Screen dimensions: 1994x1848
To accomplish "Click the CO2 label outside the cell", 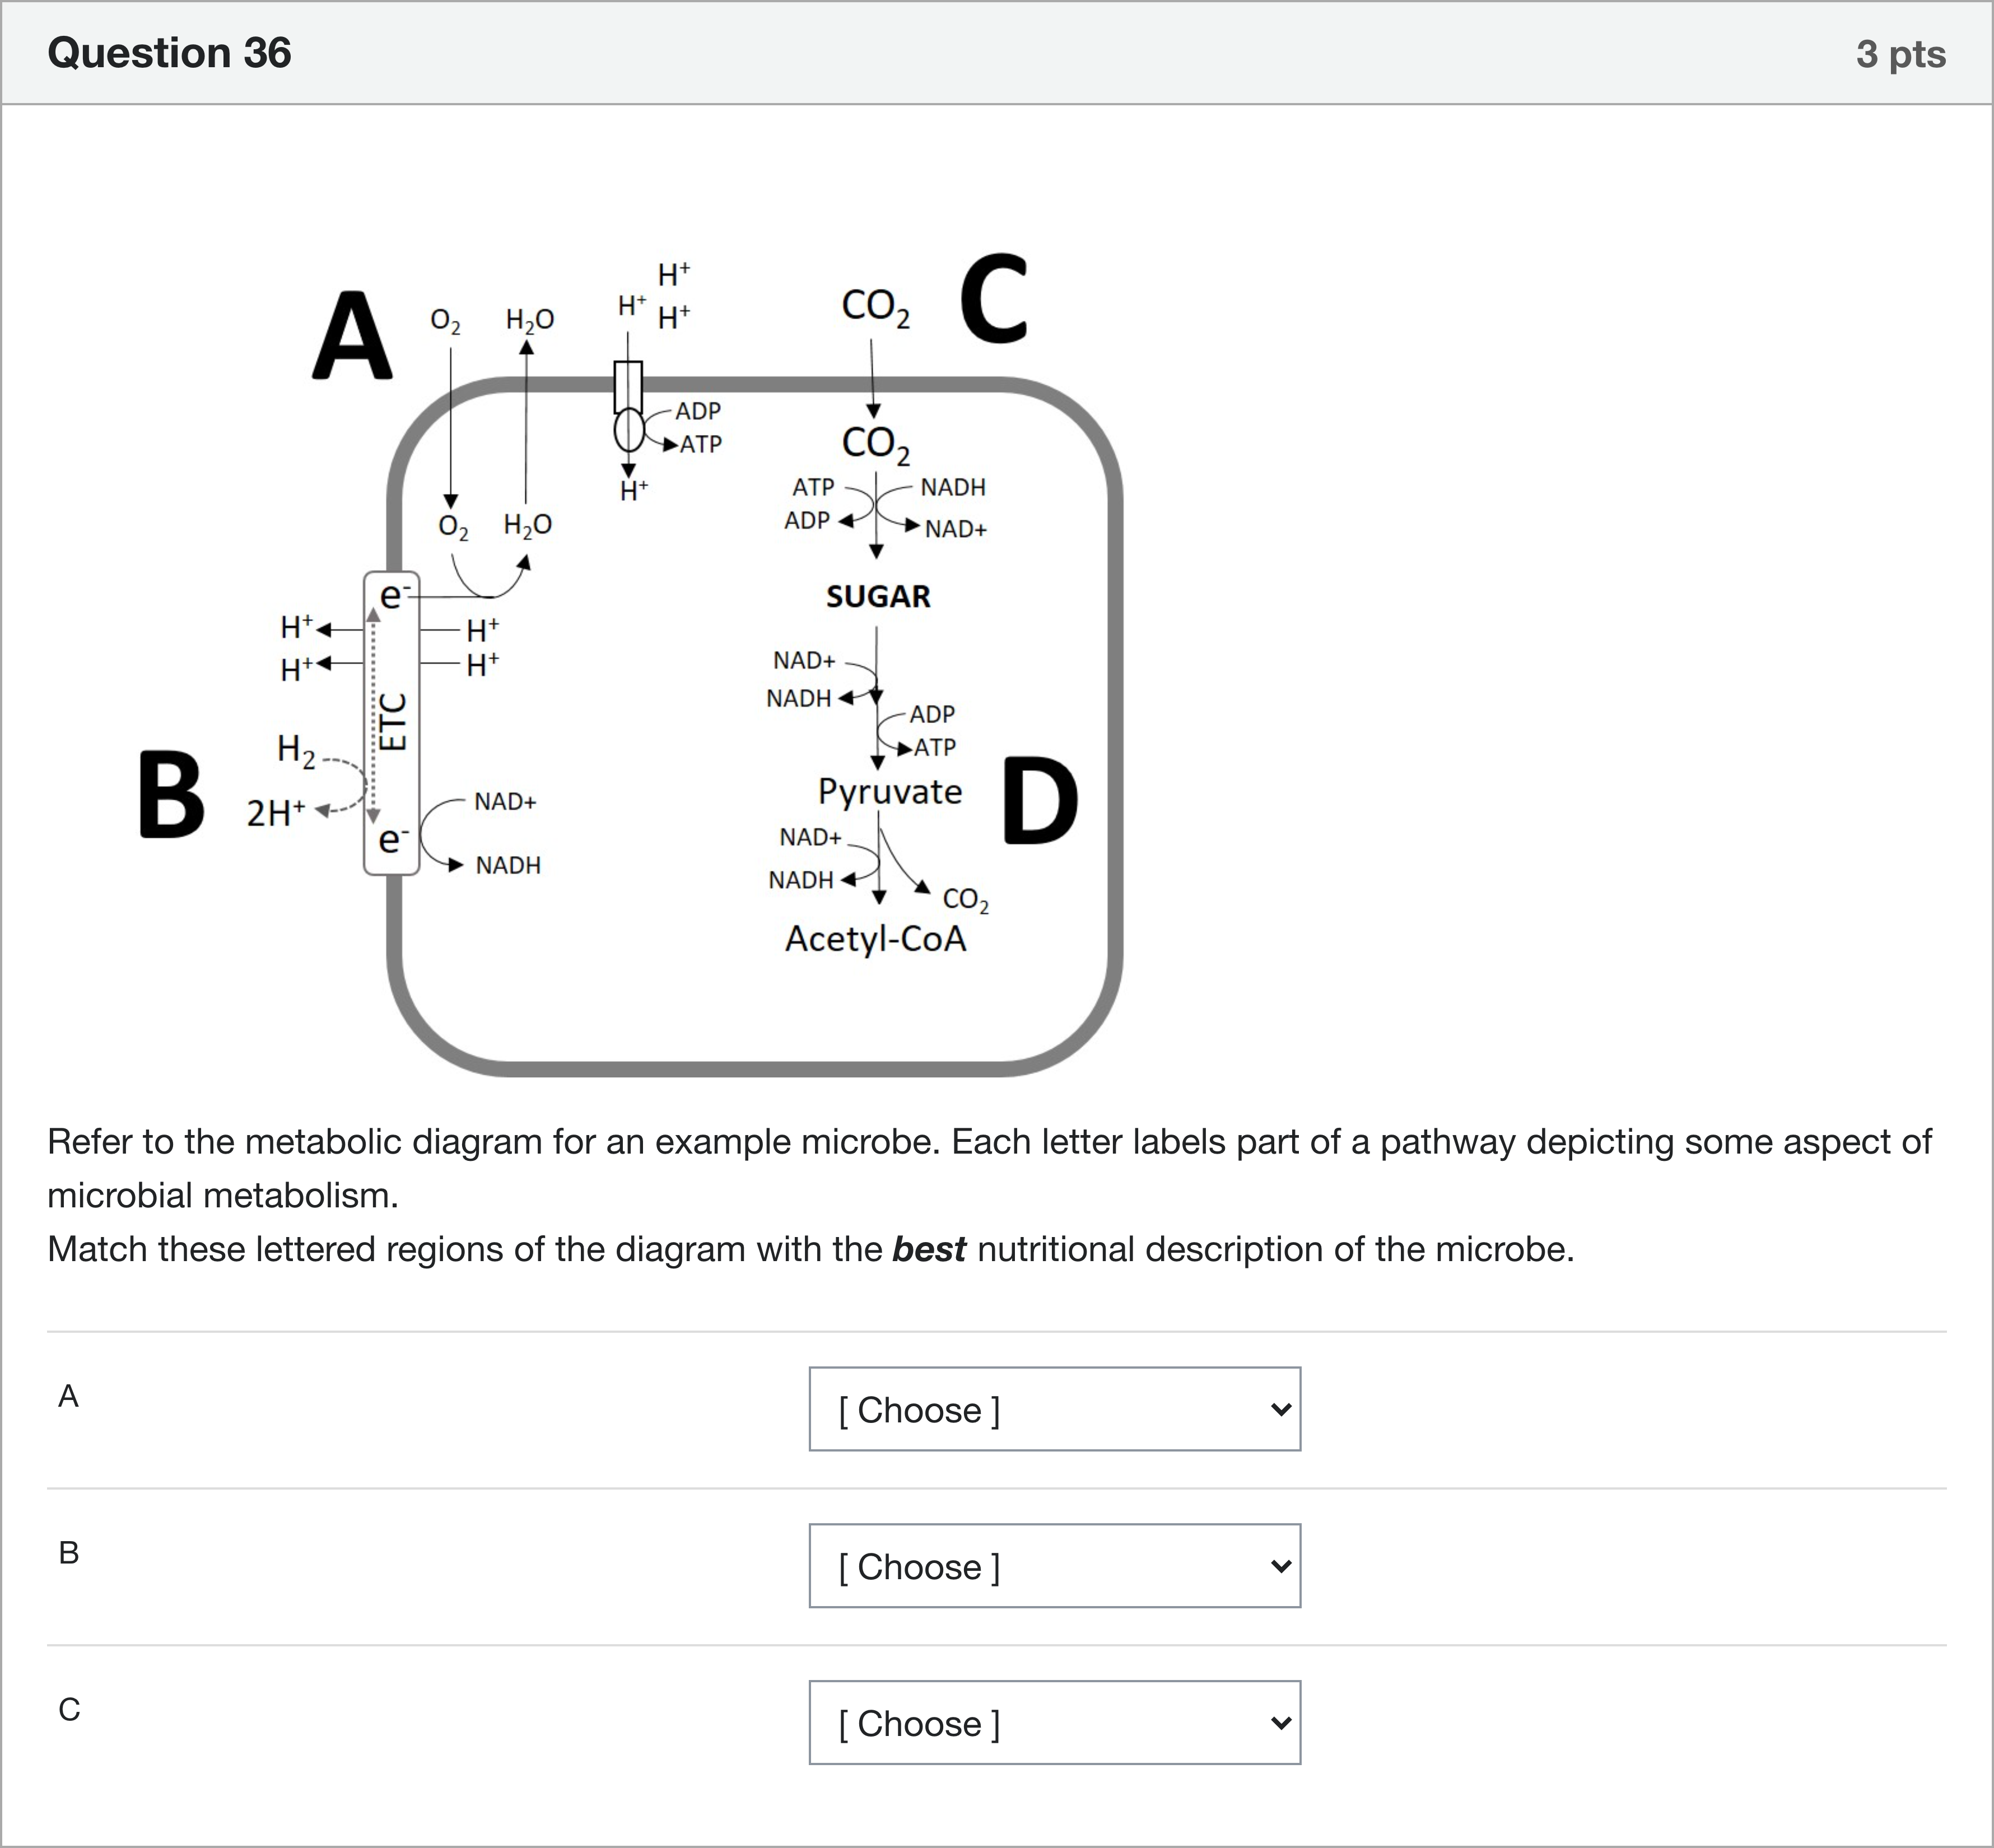I will pos(876,307).
